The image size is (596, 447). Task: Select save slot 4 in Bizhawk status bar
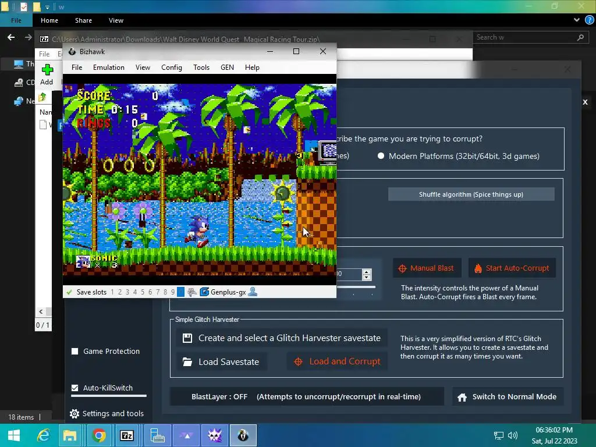click(135, 292)
